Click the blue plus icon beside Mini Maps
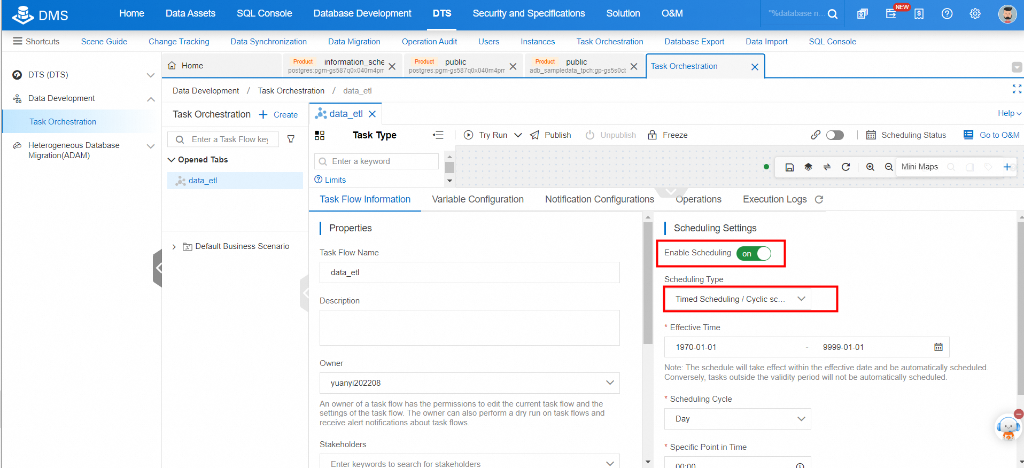The width and height of the screenshot is (1024, 468). tap(1007, 167)
